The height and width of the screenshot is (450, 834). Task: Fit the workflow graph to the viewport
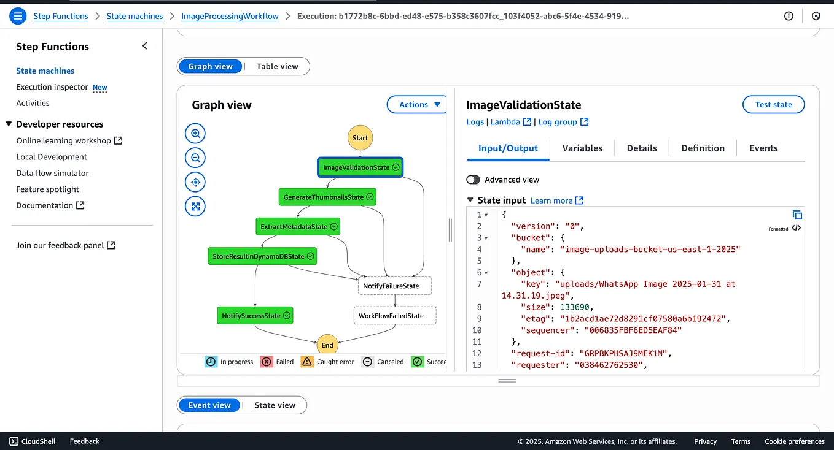[x=195, y=206]
